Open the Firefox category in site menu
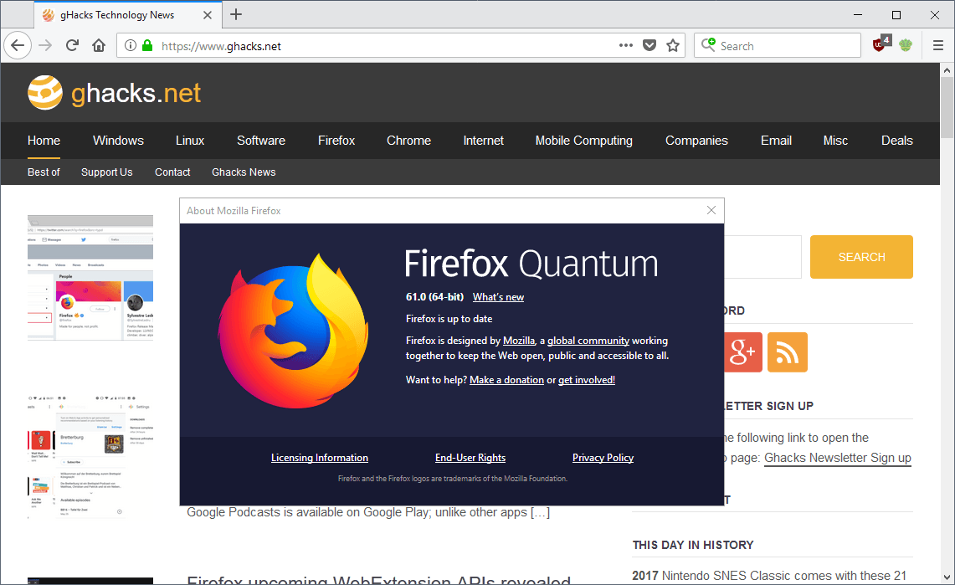The width and height of the screenshot is (955, 585). click(336, 141)
